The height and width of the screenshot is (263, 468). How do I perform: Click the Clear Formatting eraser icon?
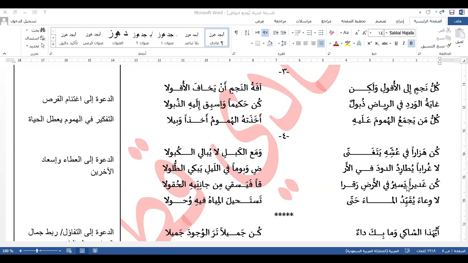(332, 33)
